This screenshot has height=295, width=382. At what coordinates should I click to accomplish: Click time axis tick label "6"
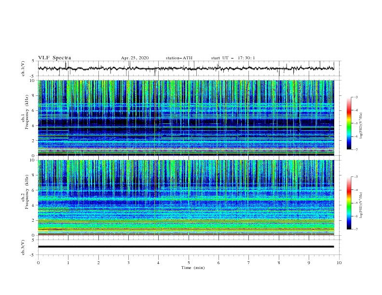(218, 263)
